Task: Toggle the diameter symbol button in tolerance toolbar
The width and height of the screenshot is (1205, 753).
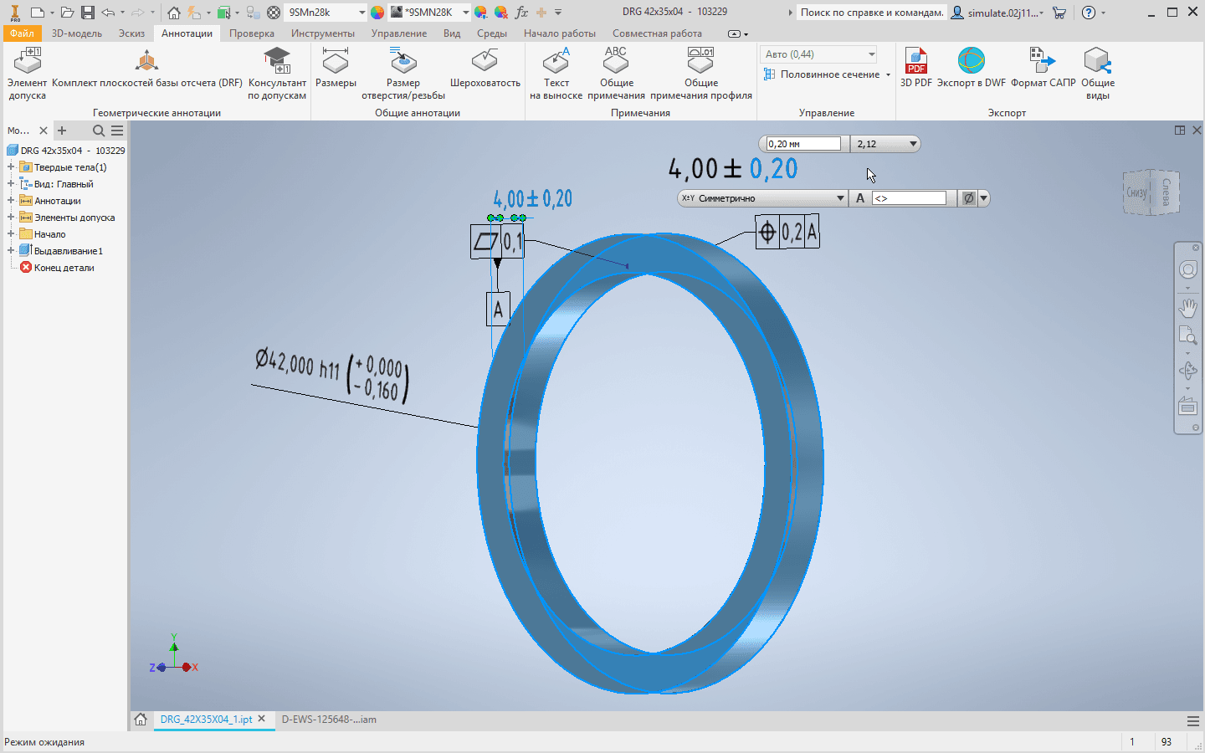Action: 968,198
